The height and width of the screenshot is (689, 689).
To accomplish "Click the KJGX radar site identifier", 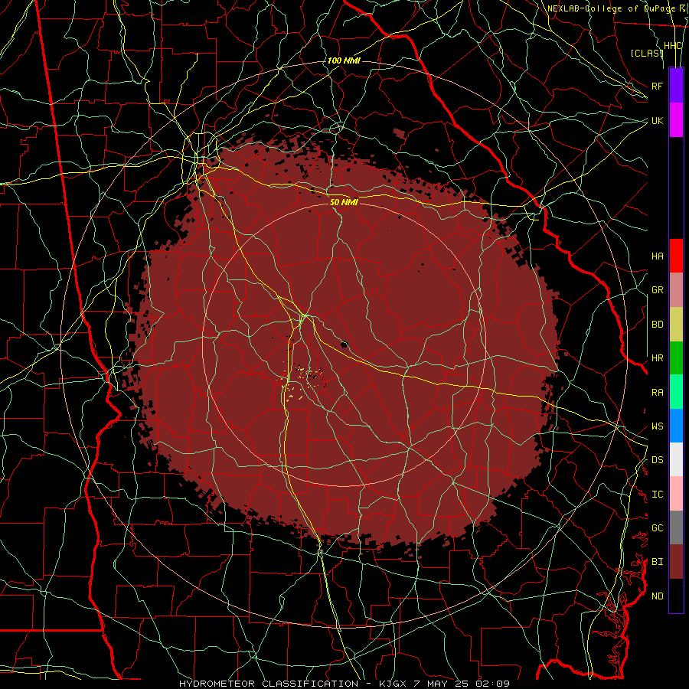I will (395, 684).
